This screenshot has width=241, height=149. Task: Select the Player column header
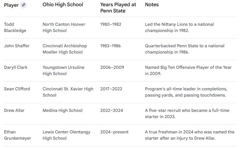pyautogui.click(x=11, y=5)
